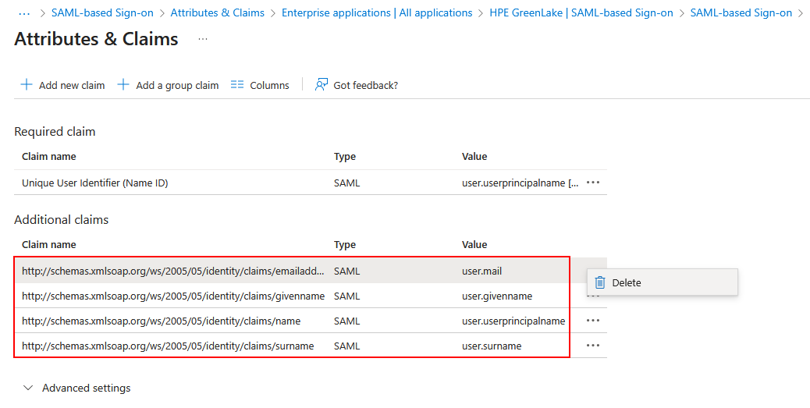The image size is (810, 408).
Task: Click the user.surname value cell
Action: 491,346
